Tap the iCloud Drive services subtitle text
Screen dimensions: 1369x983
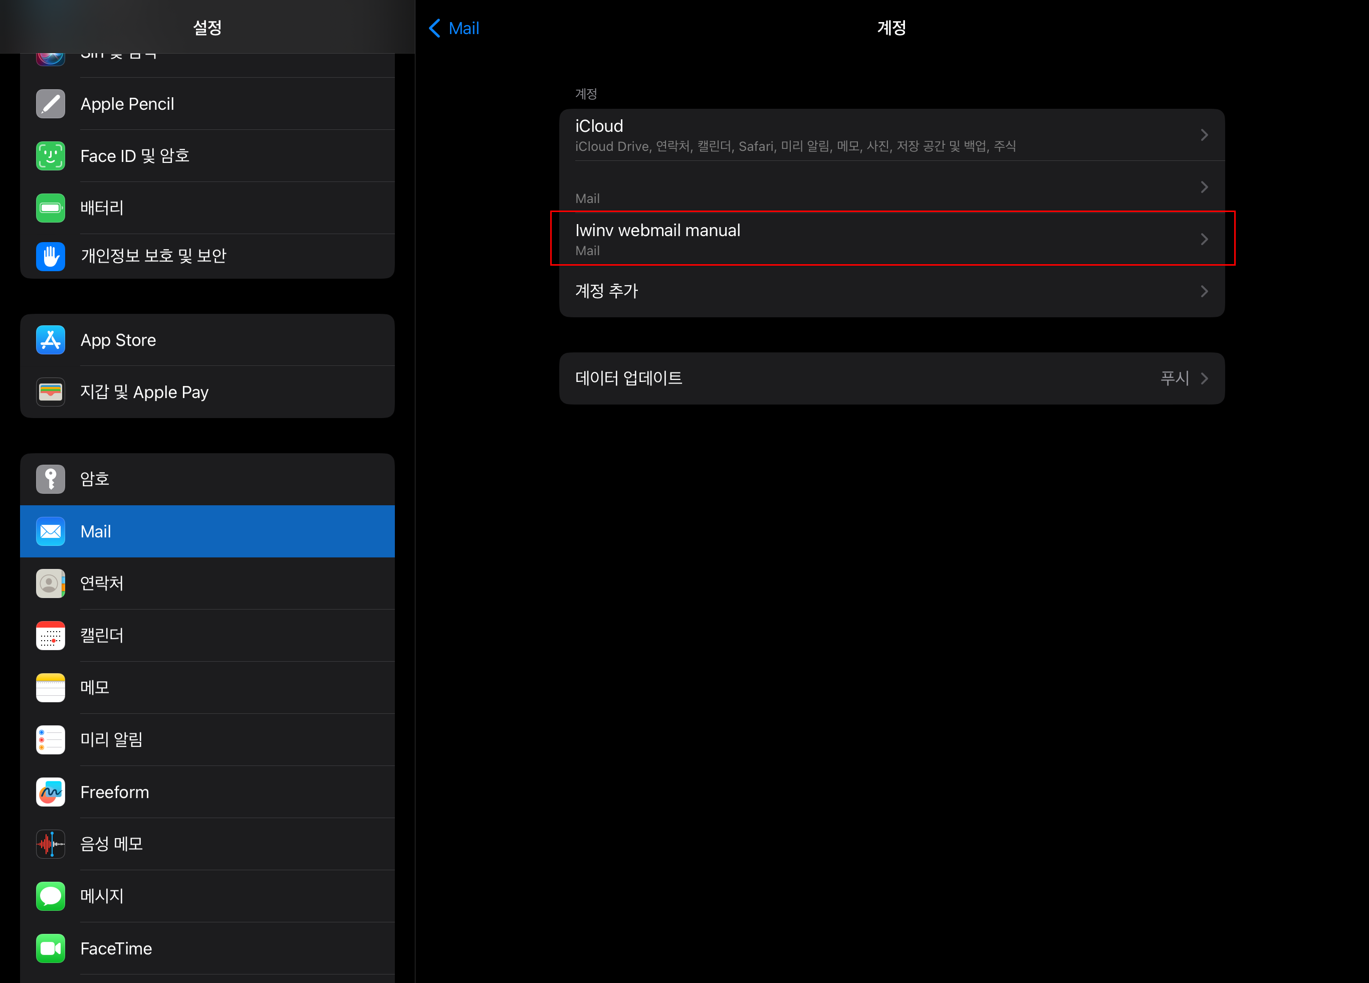click(x=795, y=146)
